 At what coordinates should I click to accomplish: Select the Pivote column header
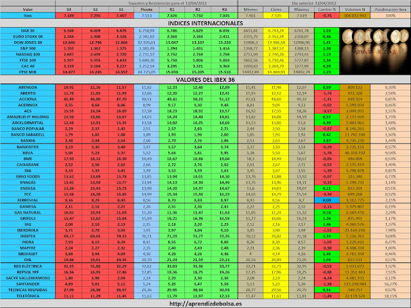point(146,10)
